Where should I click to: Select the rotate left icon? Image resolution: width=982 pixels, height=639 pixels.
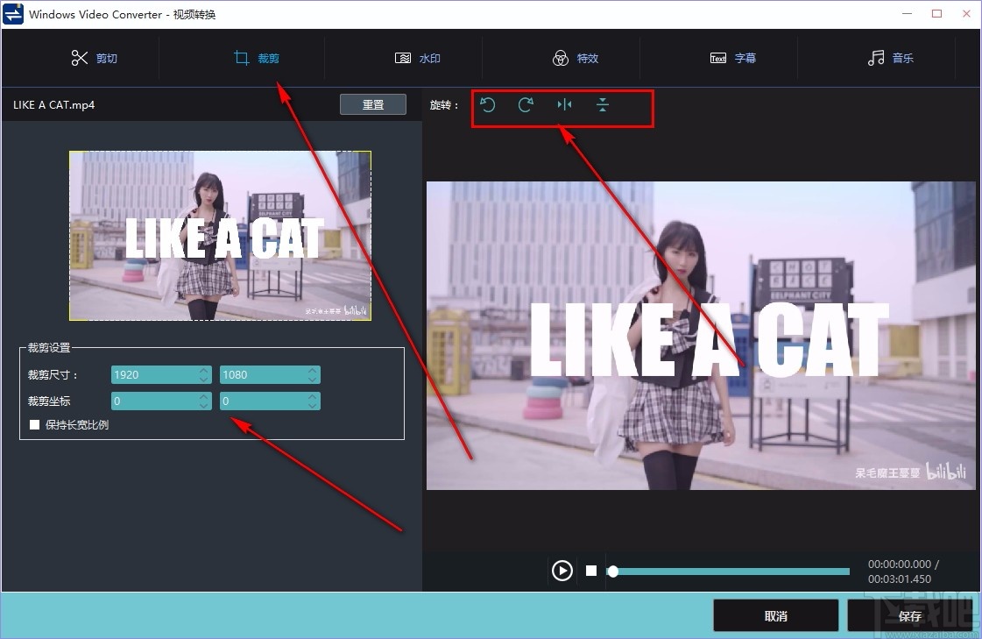(488, 104)
